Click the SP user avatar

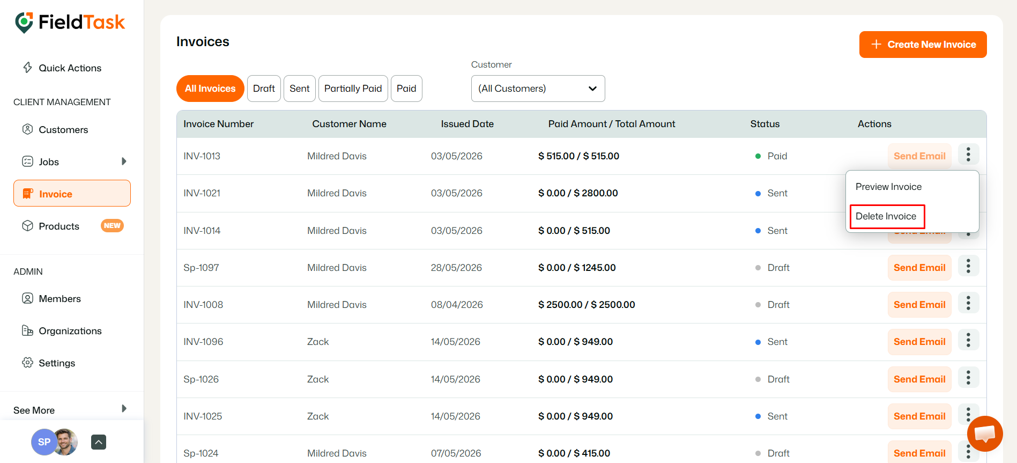pos(44,442)
